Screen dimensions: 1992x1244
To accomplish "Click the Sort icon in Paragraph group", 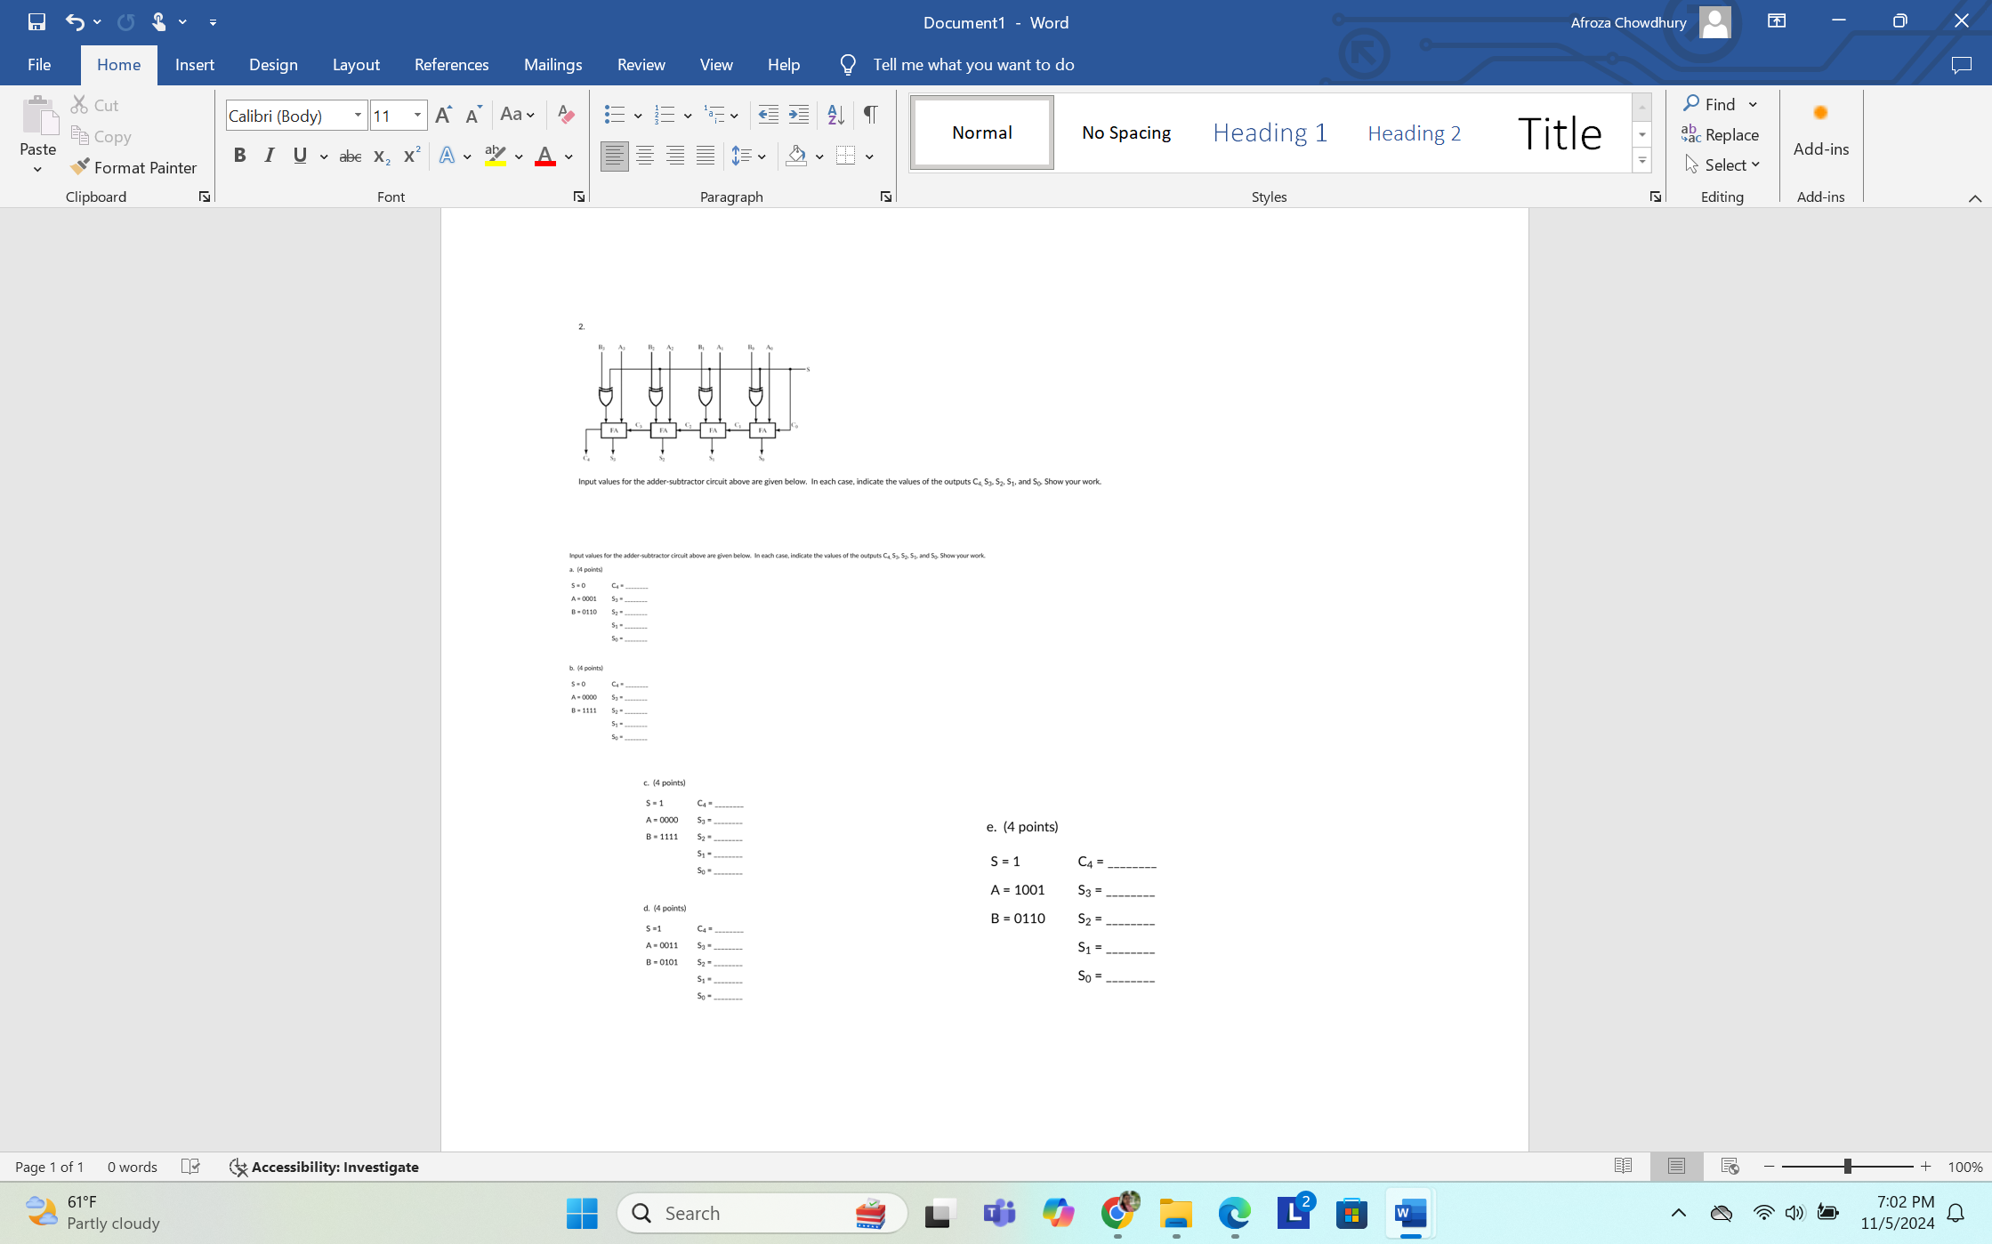I will point(835,115).
